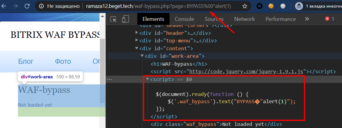Collapse the div id="work-area" node
Image resolution: width=342 pixels, height=128 pixels.
coord(142,56)
